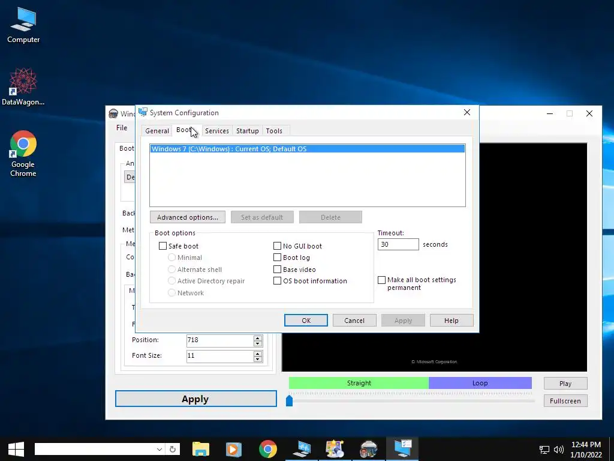Open the DataWagon desktop shortcut
The height and width of the screenshot is (461, 614).
tap(23, 86)
